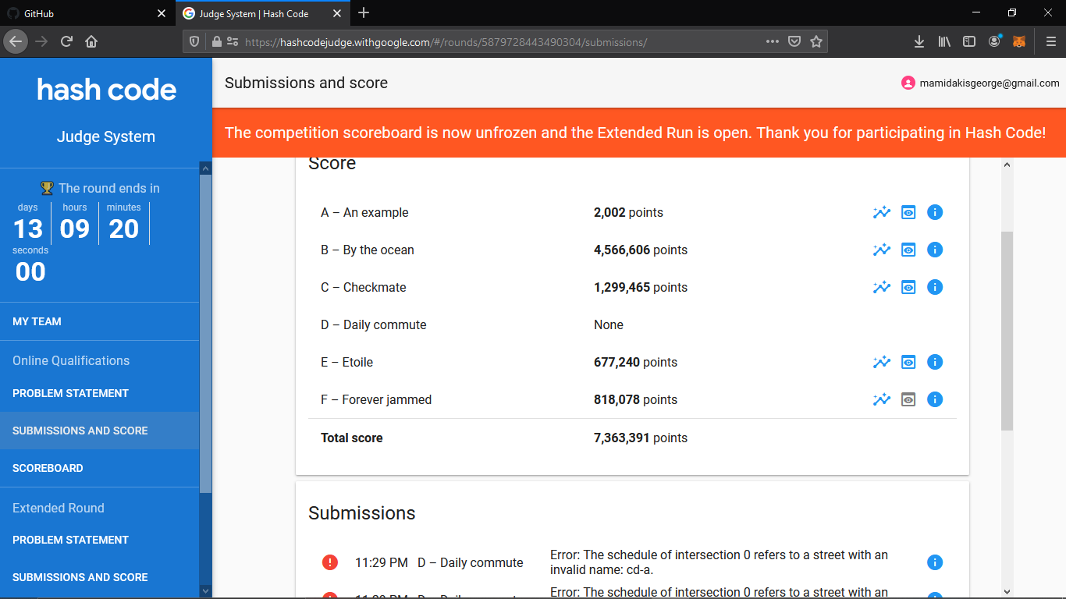The image size is (1066, 599).
Task: Click error icon of 11:29 PM submission
Action: (x=330, y=562)
